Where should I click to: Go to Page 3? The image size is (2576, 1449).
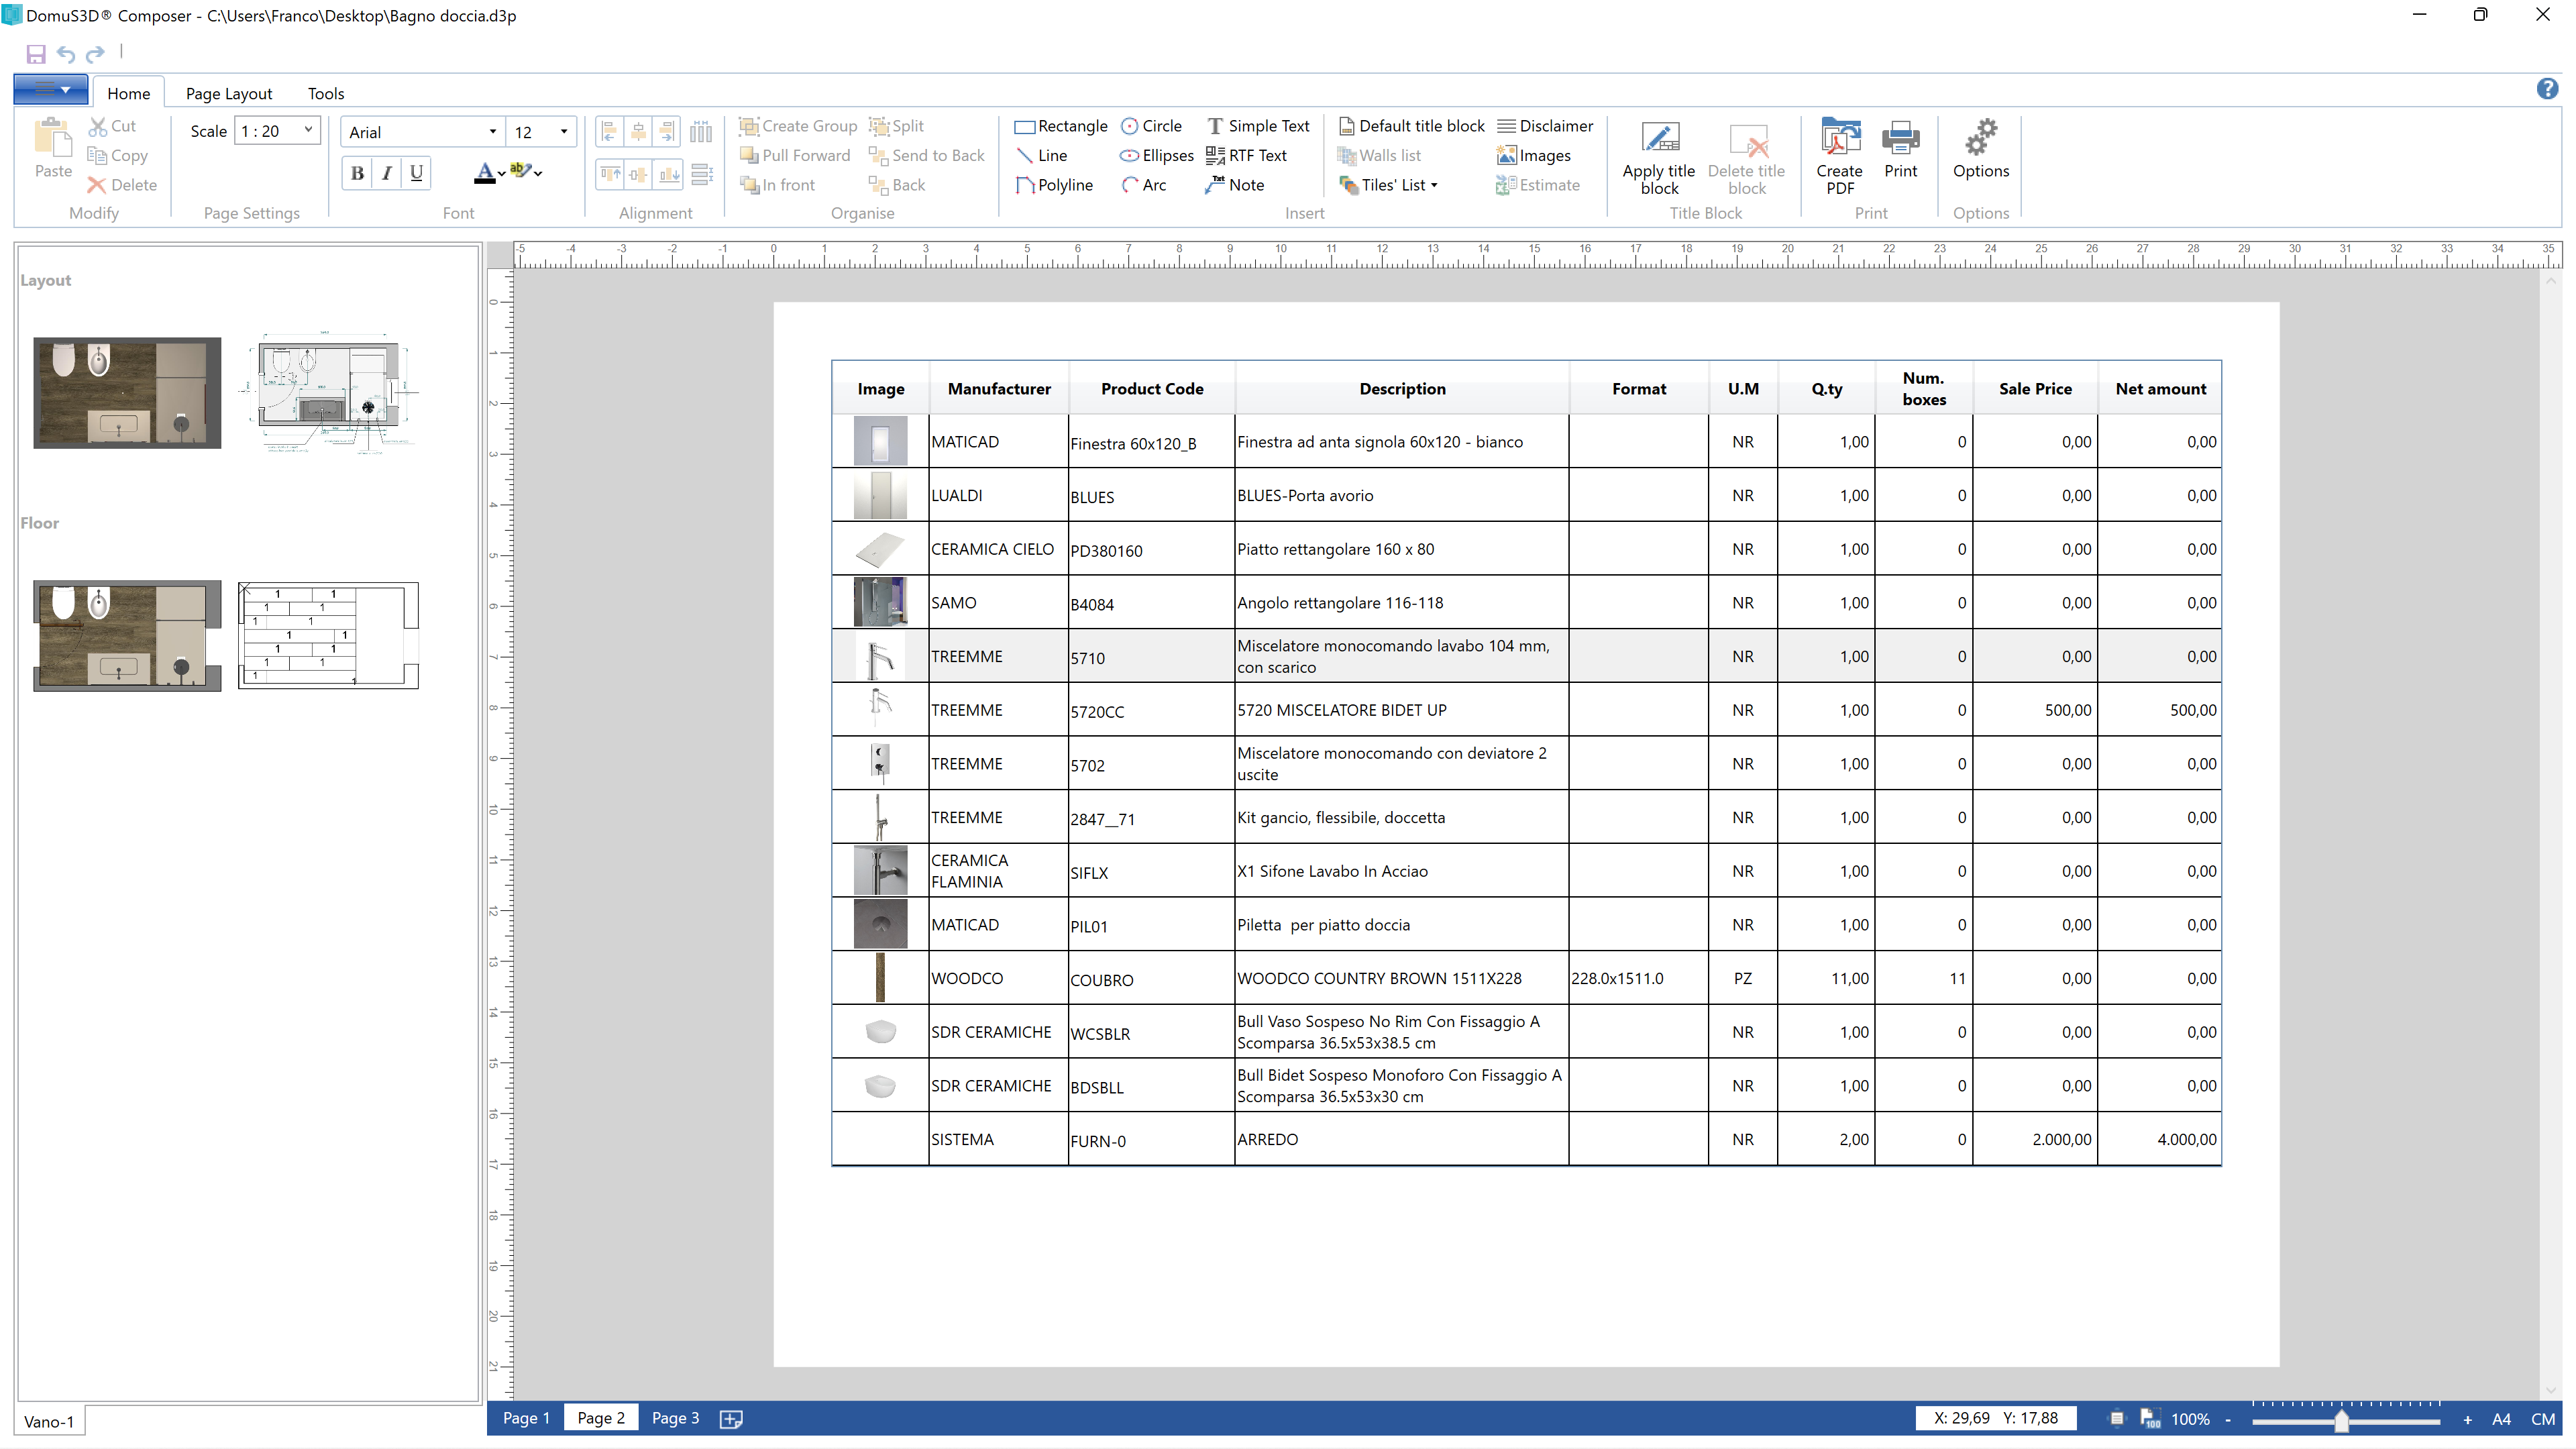(675, 1418)
